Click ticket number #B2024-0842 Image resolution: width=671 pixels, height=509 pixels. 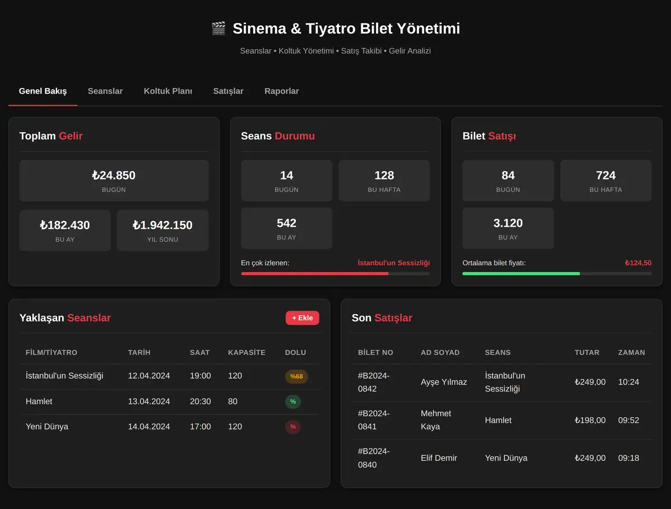(374, 382)
